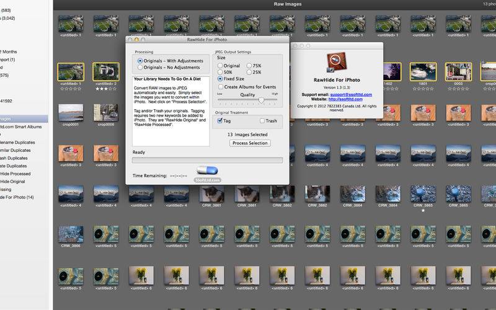The image size is (496, 310).
Task: Select the crop0001 thumbnail
Action: [71, 112]
